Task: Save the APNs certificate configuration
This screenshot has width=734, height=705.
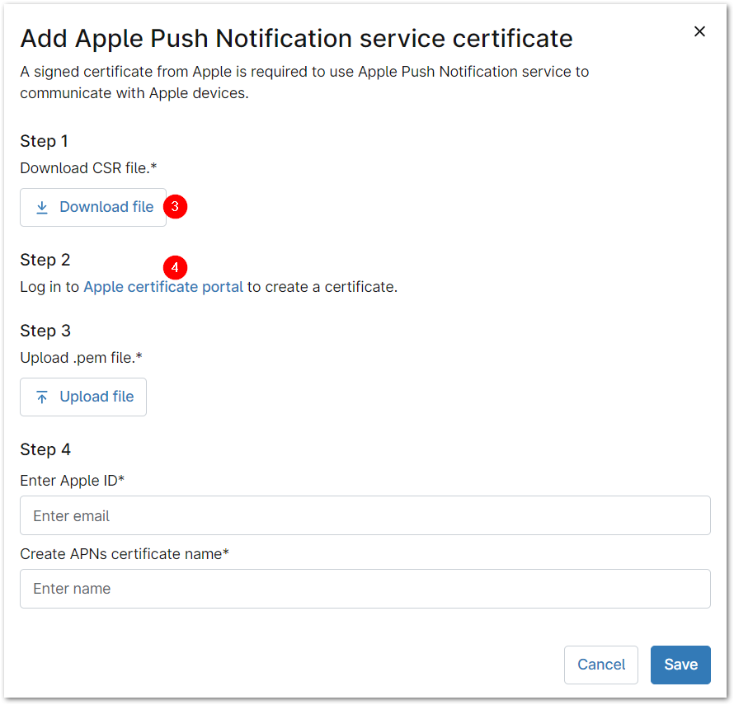Action: point(680,665)
